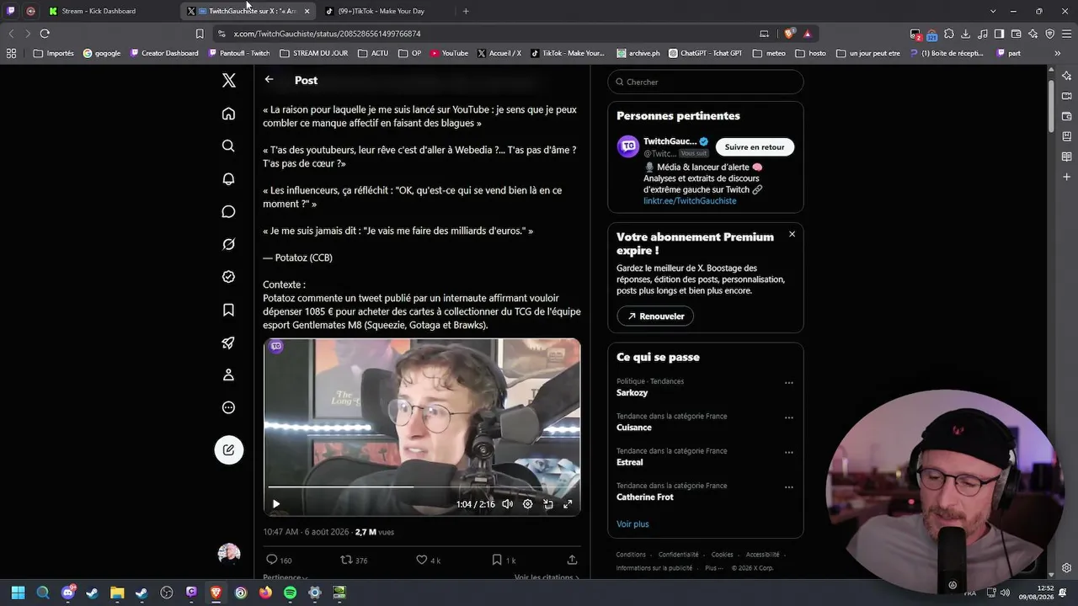1078x606 pixels.
Task: Open more options for Catherine Frot trend
Action: pyautogui.click(x=789, y=487)
